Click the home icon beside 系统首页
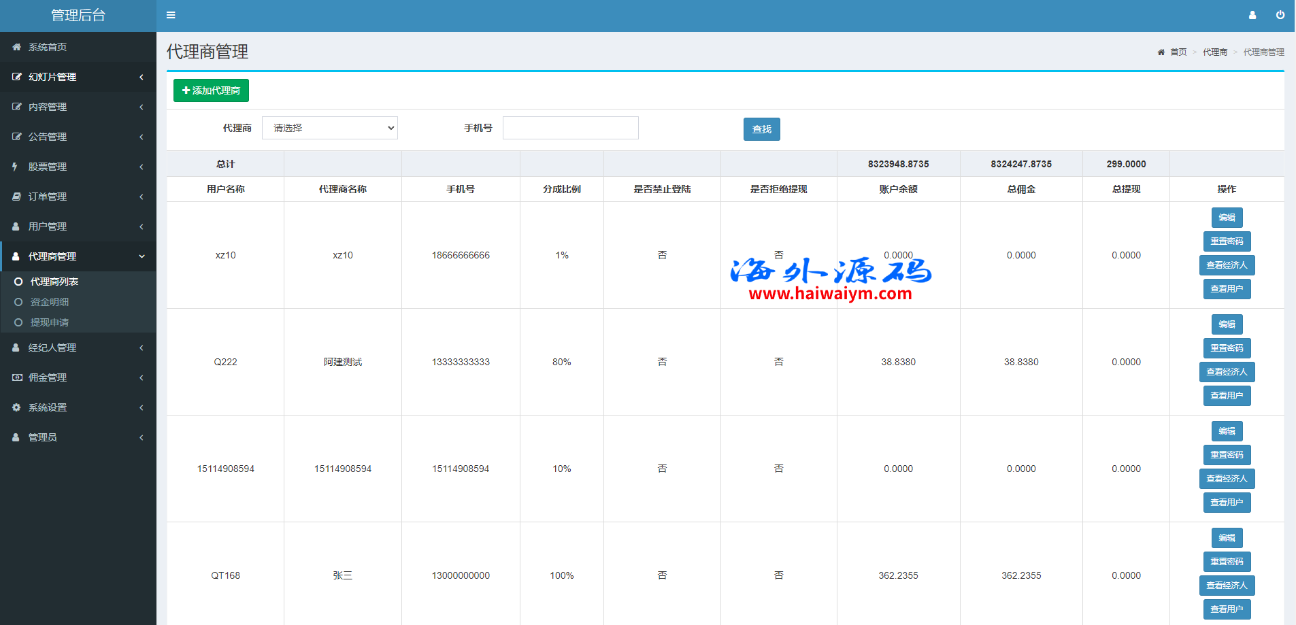Image resolution: width=1296 pixels, height=625 pixels. click(16, 47)
